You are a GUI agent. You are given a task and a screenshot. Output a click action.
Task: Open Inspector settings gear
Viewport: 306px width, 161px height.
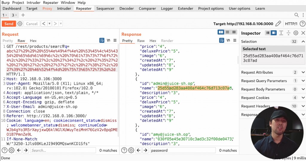coord(296,33)
